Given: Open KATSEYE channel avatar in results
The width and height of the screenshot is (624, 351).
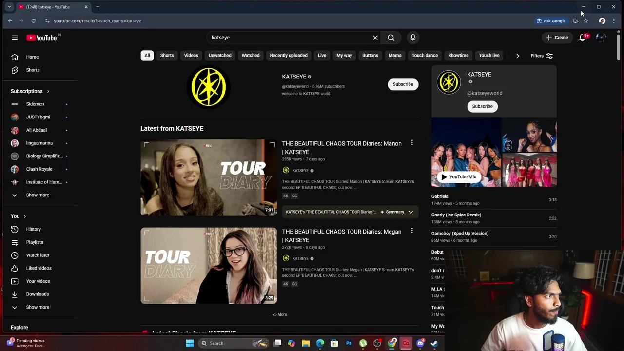Looking at the screenshot, I should coord(209,87).
